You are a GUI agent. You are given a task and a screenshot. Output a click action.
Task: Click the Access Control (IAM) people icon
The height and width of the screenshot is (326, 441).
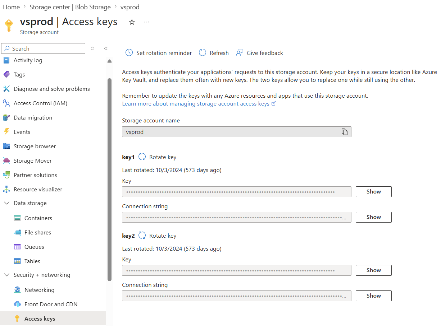pos(6,103)
